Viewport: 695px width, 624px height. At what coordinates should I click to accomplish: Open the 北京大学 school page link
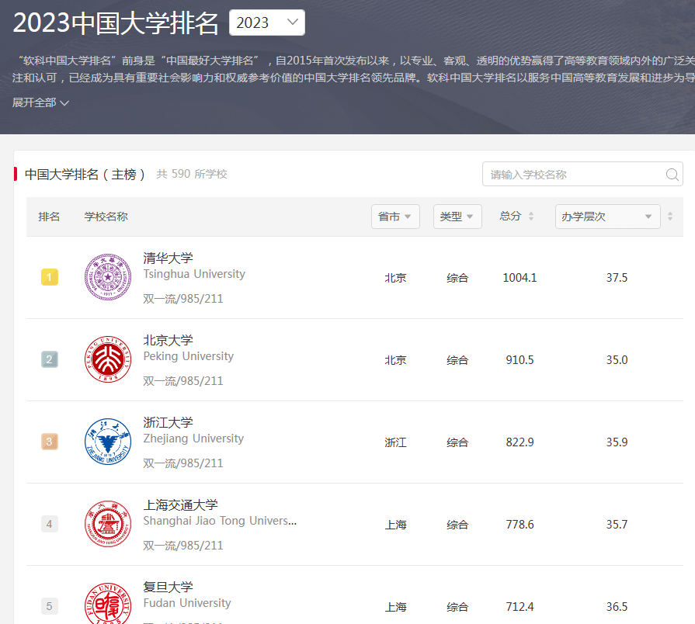(x=168, y=340)
